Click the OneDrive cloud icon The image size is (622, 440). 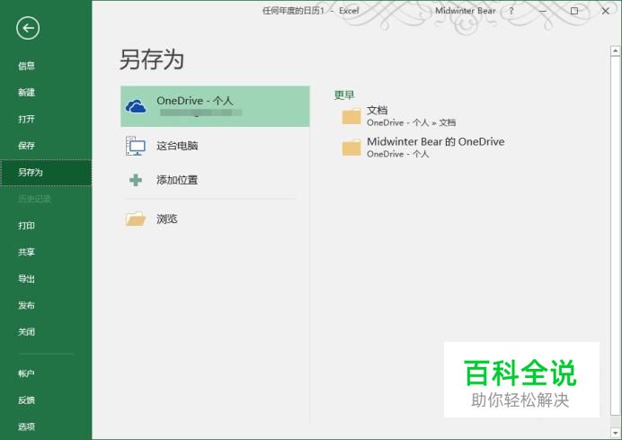click(x=136, y=106)
